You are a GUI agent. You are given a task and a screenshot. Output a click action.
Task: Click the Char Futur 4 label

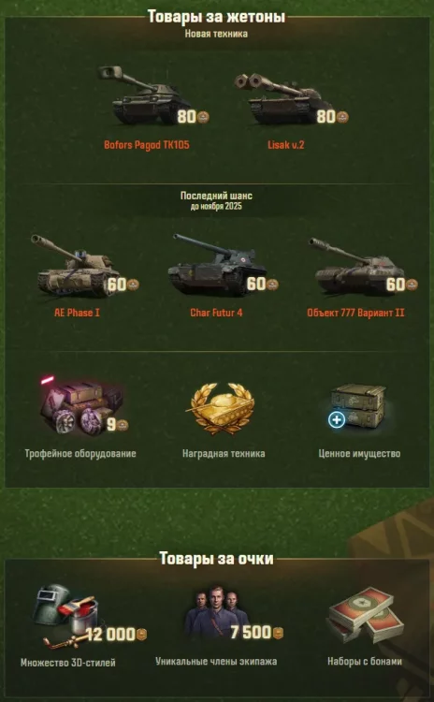pyautogui.click(x=216, y=313)
